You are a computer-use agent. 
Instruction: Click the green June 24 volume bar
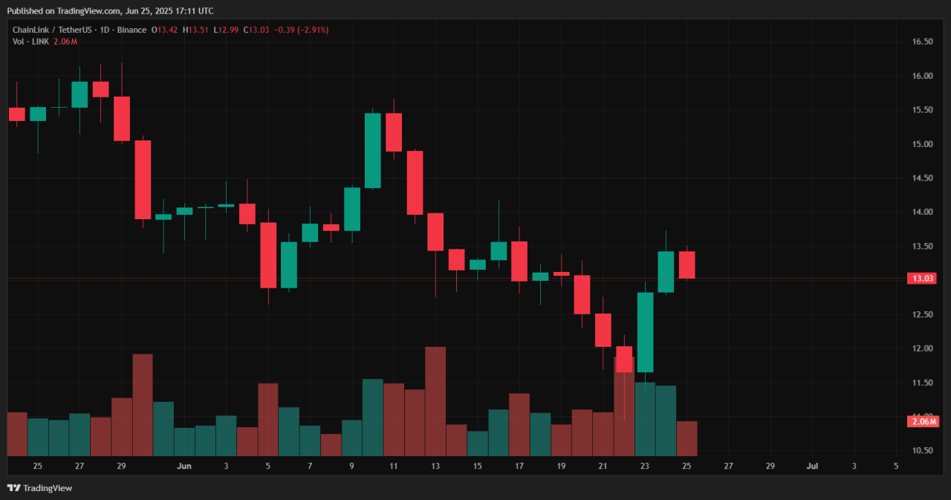(x=666, y=421)
